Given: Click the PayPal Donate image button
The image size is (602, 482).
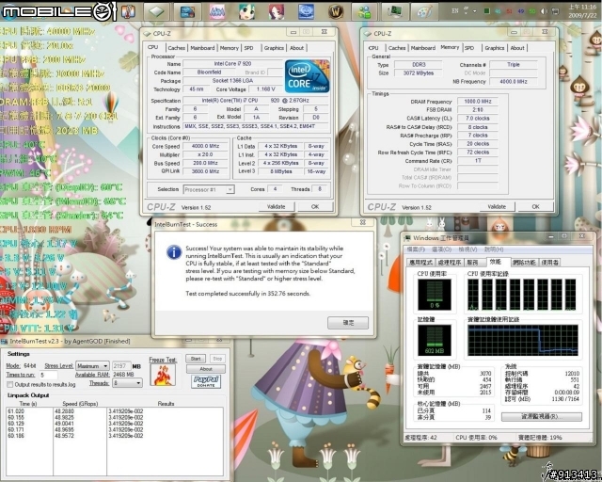Looking at the screenshot, I should pyautogui.click(x=206, y=381).
